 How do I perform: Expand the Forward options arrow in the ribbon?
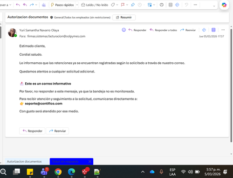click(x=36, y=5)
